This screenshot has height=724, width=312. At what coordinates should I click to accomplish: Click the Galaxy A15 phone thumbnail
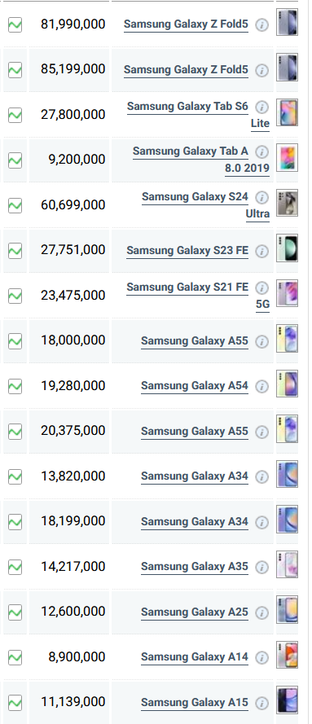(287, 700)
